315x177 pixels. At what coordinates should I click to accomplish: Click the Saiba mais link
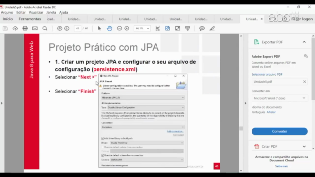click(282, 166)
